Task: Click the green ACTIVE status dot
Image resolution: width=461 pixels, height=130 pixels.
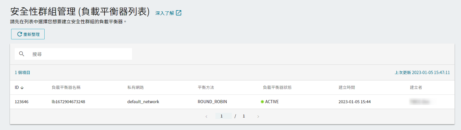Action: (262, 102)
